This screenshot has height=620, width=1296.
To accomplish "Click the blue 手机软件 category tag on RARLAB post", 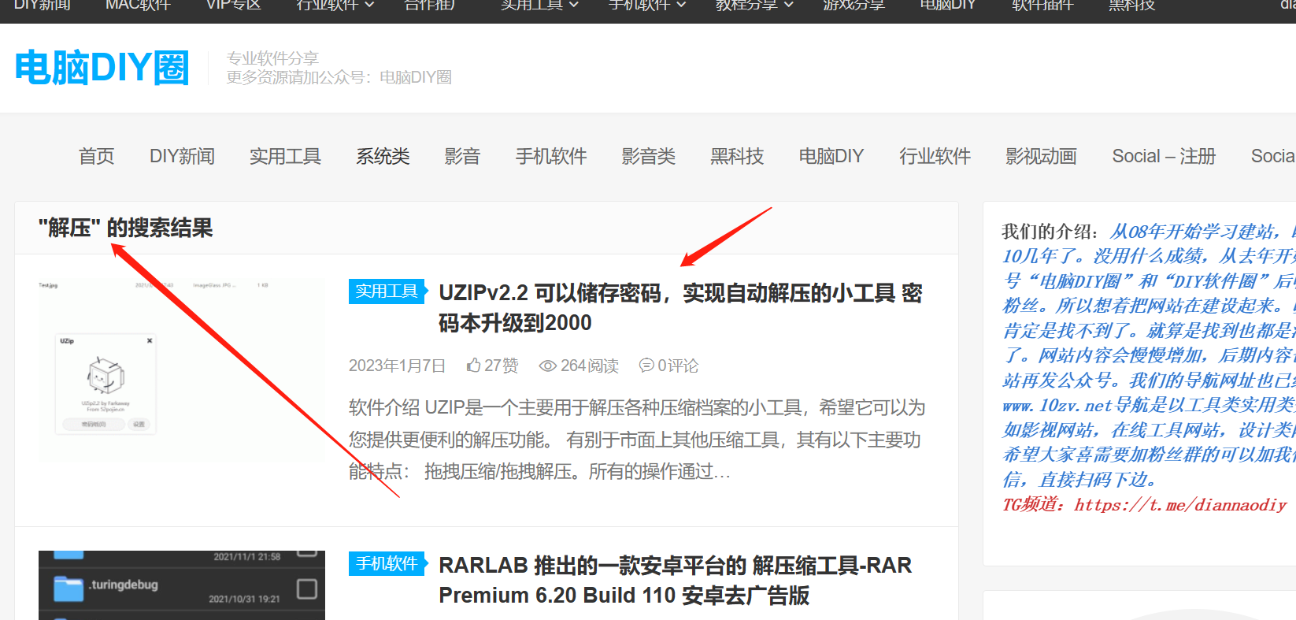I will [386, 563].
